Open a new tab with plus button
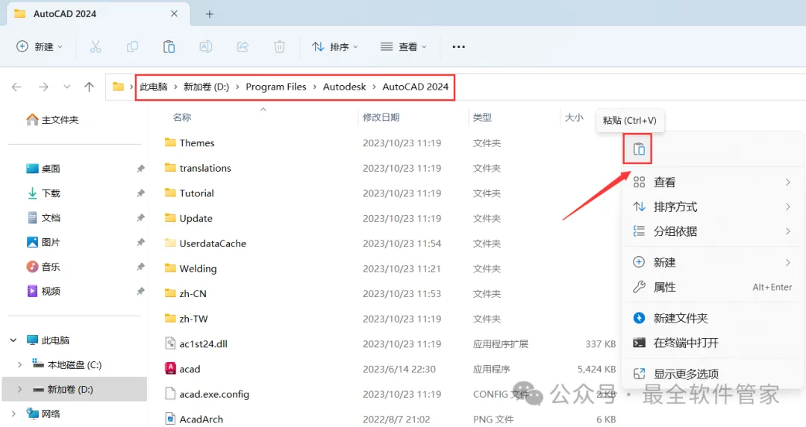The width and height of the screenshot is (806, 427). [209, 14]
